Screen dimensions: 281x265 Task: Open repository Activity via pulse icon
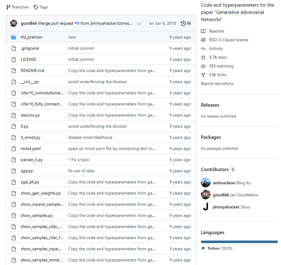(203, 48)
